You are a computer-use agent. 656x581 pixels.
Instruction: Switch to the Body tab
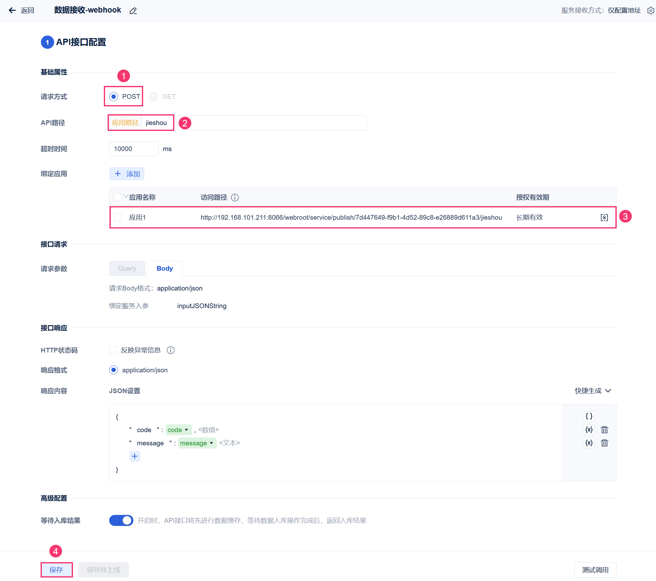coord(165,269)
